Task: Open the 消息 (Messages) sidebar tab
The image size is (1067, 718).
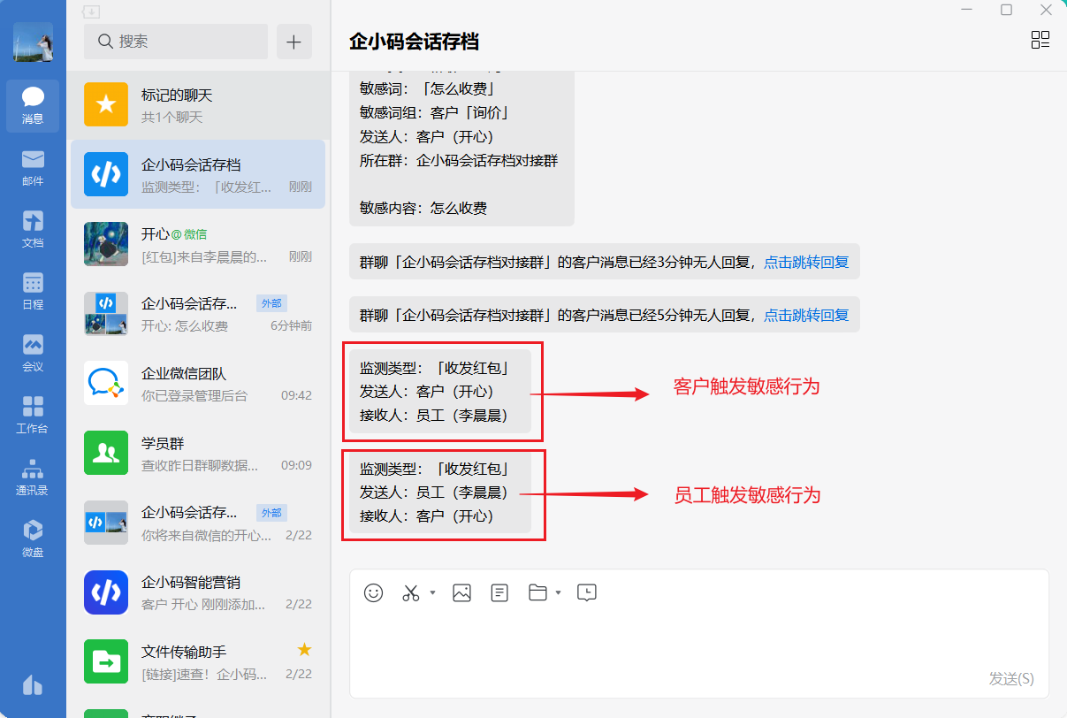Action: pyautogui.click(x=33, y=106)
